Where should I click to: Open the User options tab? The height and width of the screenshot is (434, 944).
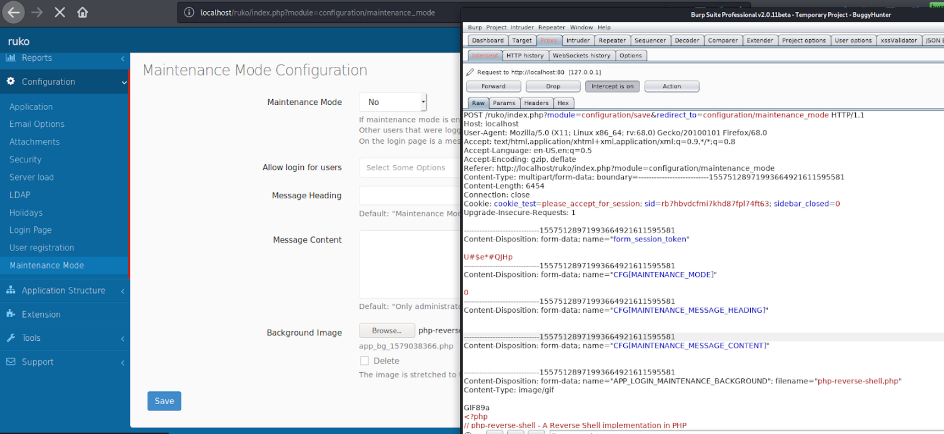pyautogui.click(x=853, y=40)
